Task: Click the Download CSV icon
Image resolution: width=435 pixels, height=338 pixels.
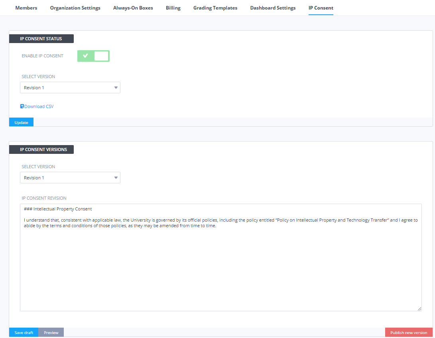Action: click(22, 106)
